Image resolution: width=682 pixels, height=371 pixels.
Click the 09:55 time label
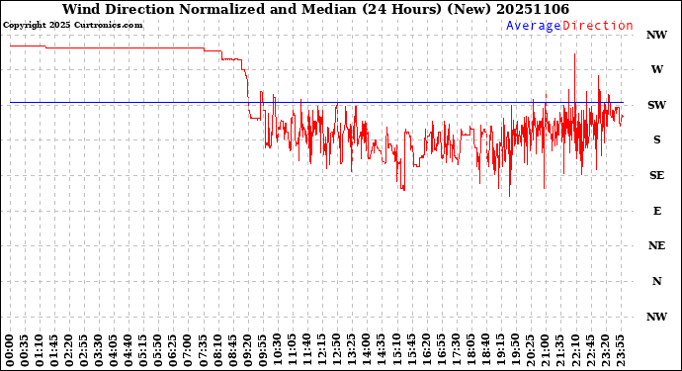coord(263,351)
